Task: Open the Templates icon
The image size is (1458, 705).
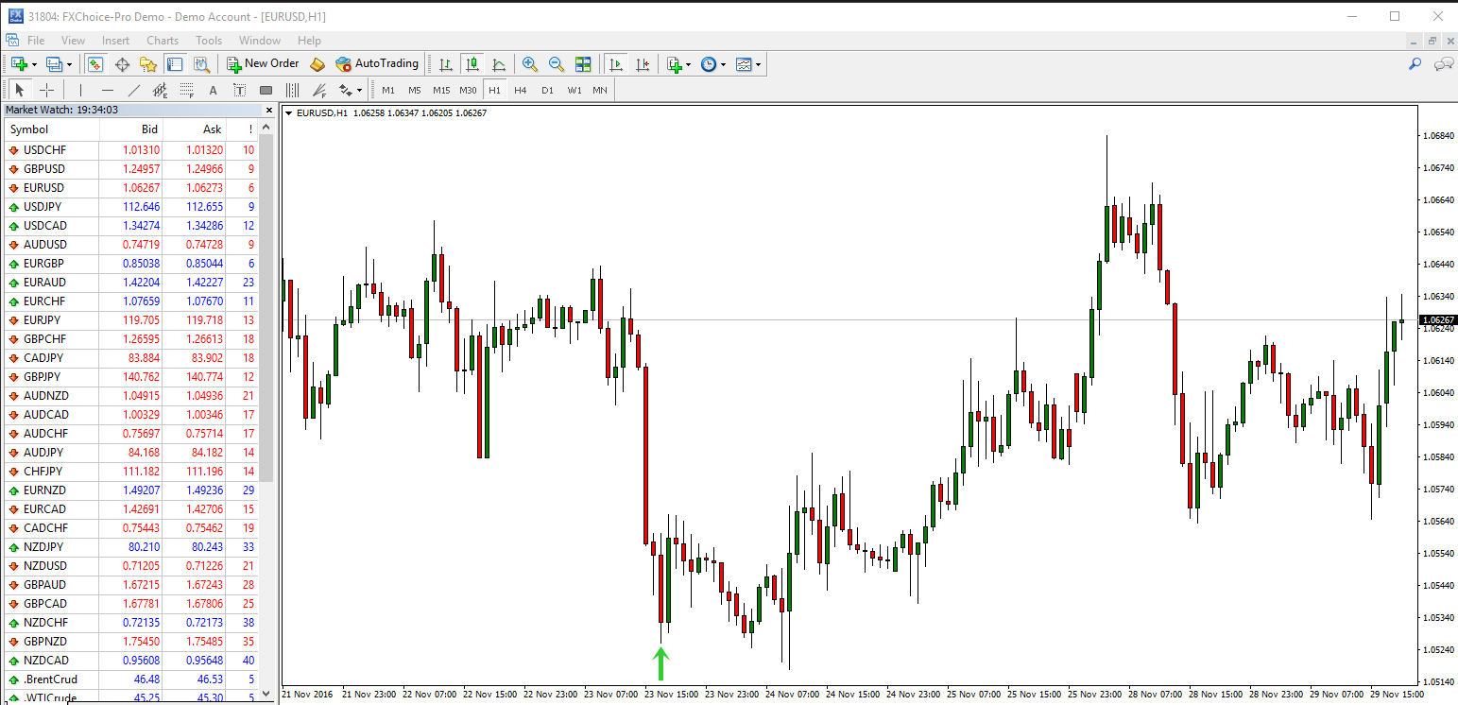Action: [744, 64]
